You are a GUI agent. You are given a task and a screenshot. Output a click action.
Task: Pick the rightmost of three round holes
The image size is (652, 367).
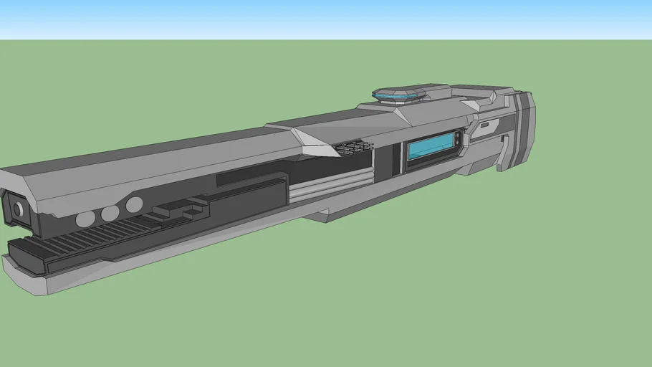coord(134,205)
